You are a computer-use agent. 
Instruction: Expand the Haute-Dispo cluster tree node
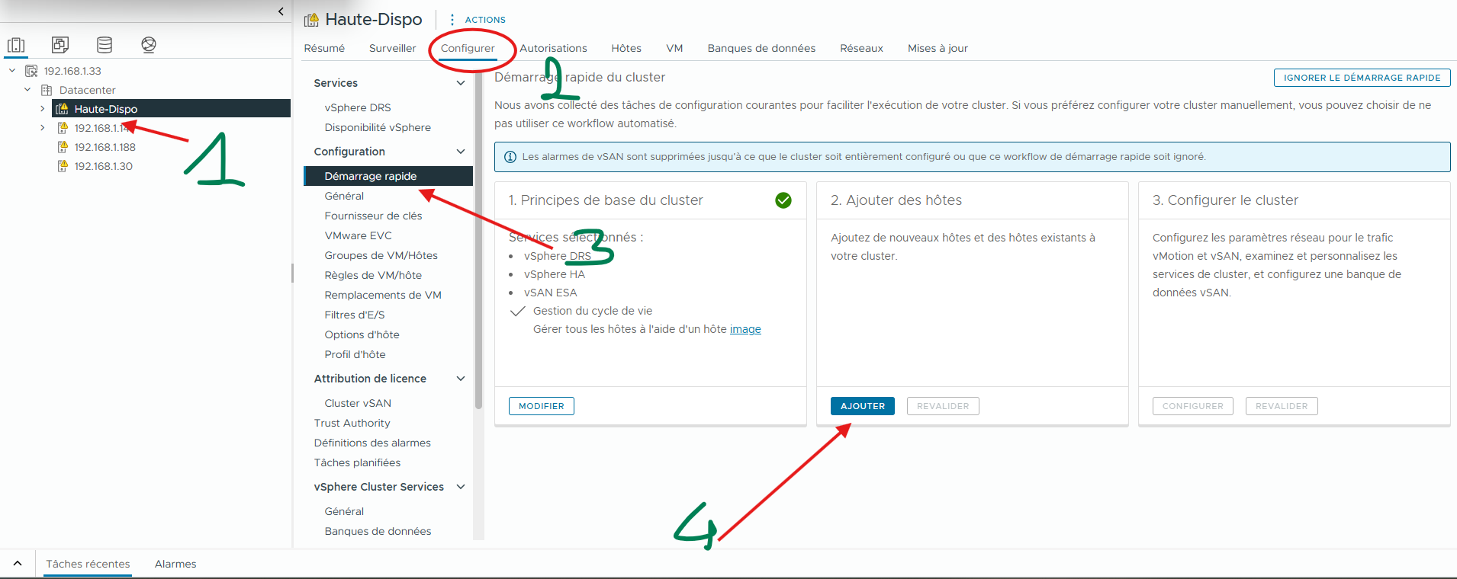click(43, 109)
